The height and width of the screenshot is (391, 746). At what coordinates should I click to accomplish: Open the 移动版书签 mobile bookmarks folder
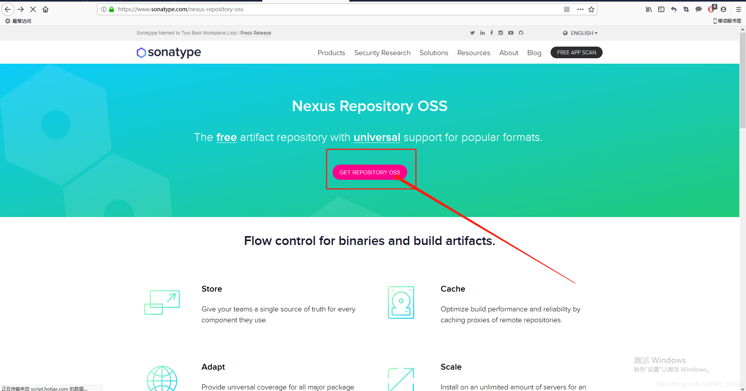pos(727,21)
